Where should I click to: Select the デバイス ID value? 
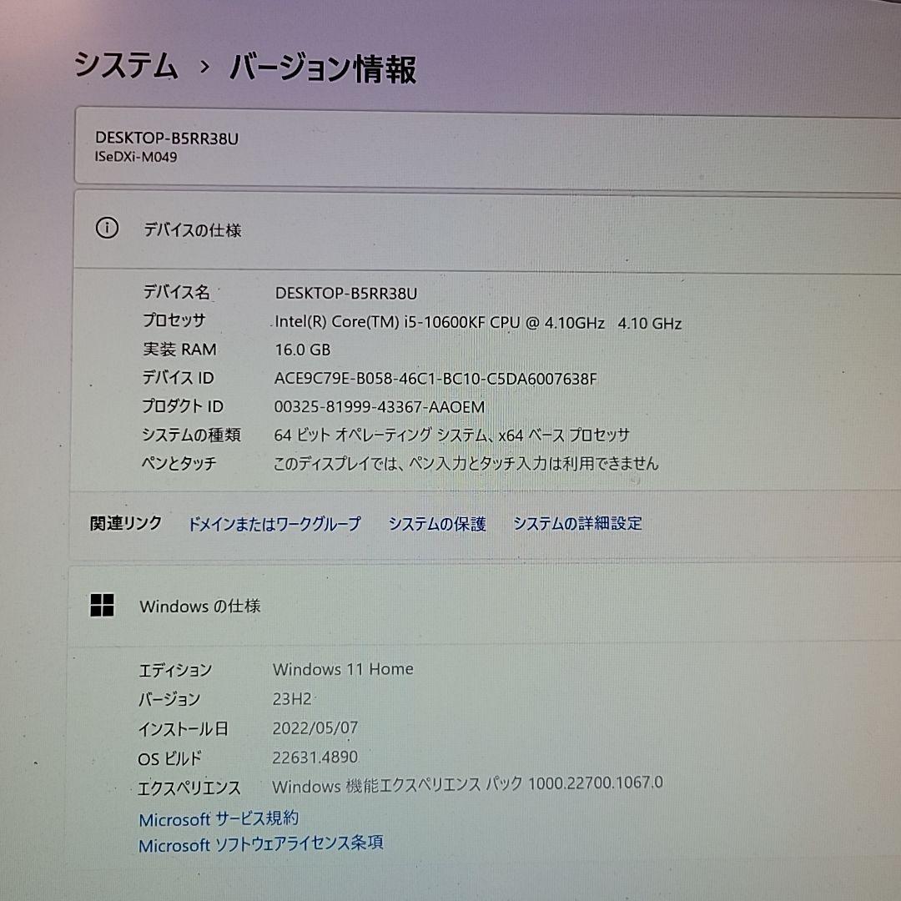(x=433, y=378)
